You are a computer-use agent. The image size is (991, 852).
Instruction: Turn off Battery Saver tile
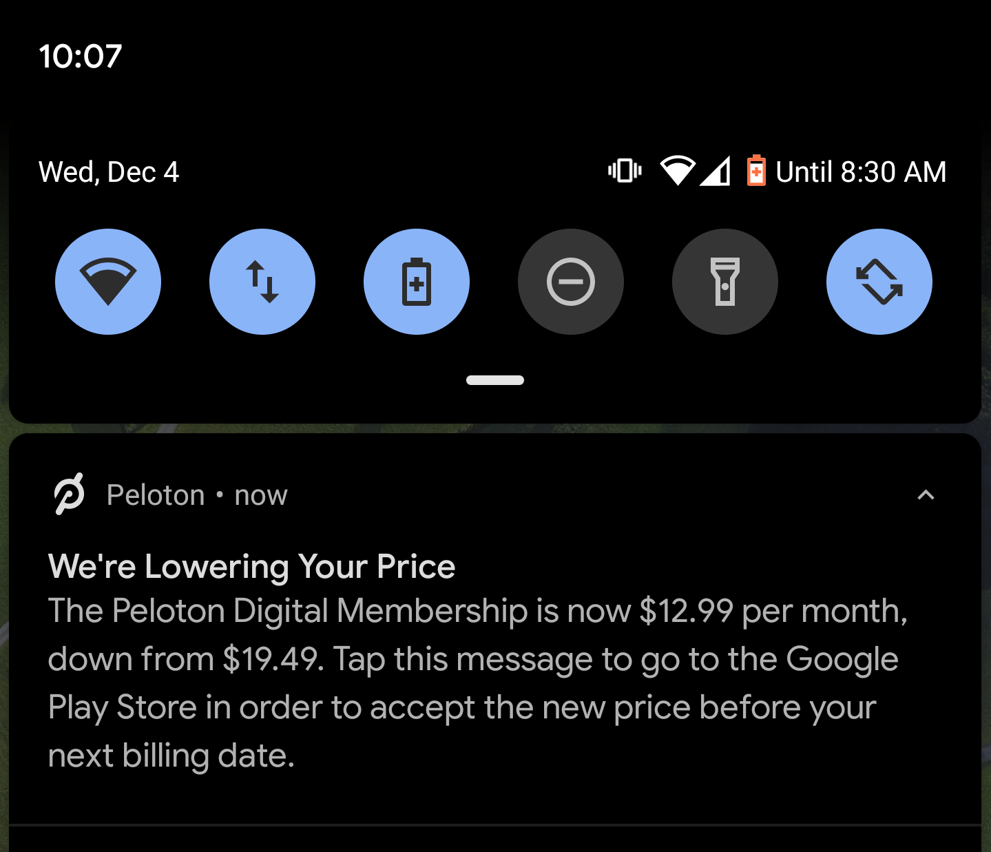417,282
